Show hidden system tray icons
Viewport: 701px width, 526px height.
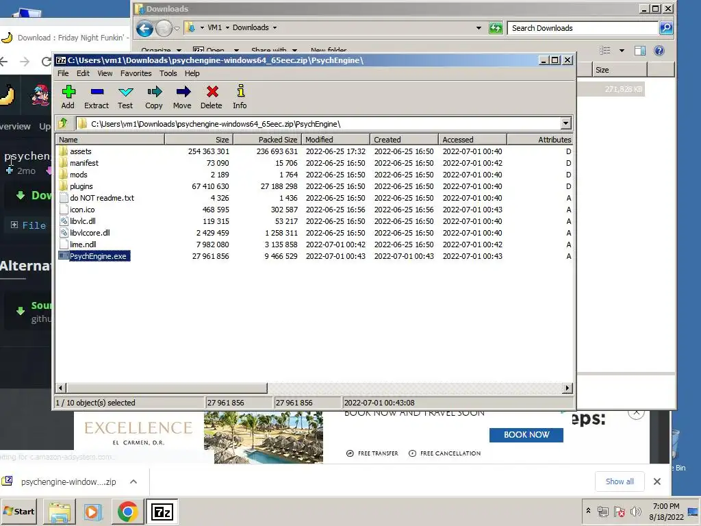pyautogui.click(x=588, y=511)
